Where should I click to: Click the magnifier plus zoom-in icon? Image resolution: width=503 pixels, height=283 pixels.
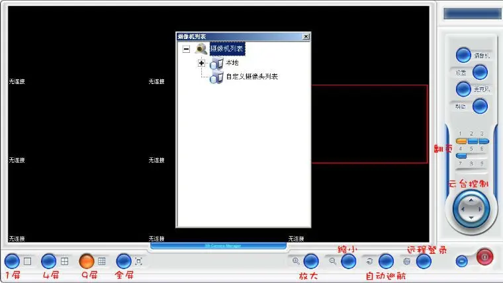pos(296,261)
